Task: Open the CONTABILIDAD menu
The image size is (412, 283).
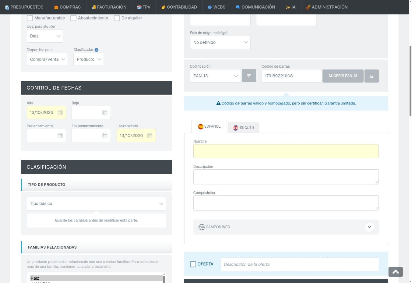Action: coord(179,7)
